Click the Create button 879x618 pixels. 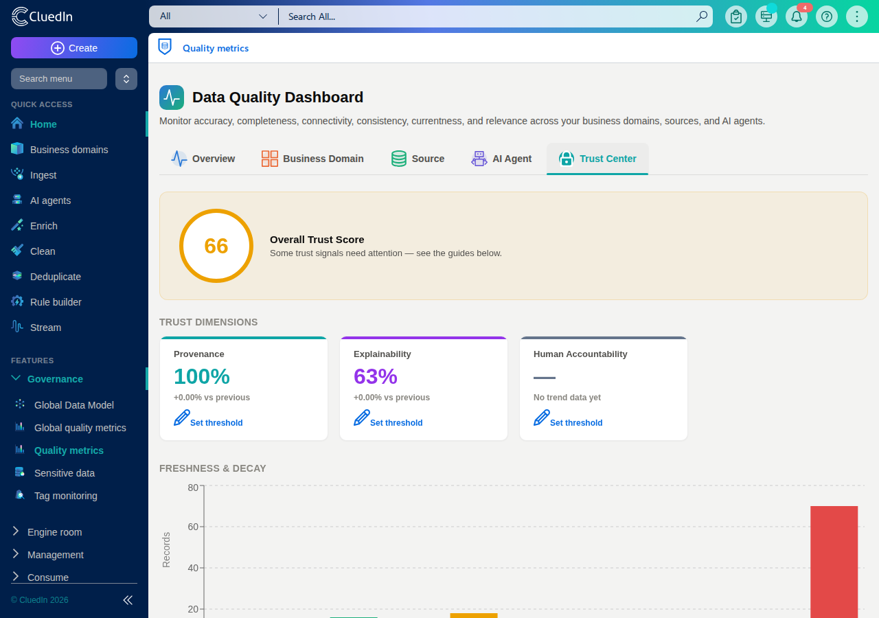click(74, 48)
